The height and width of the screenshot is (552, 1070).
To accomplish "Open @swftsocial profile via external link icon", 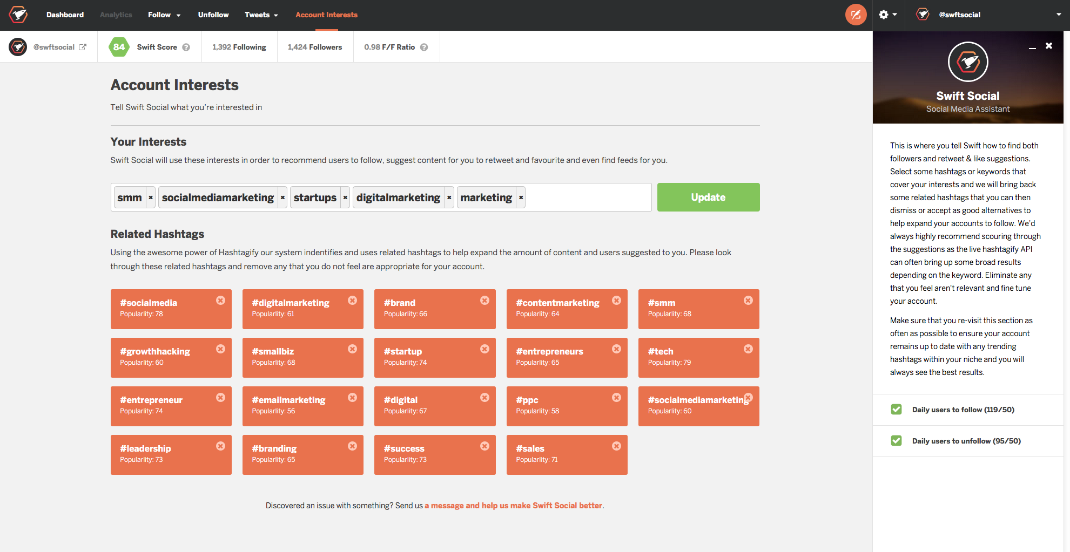I will point(83,47).
